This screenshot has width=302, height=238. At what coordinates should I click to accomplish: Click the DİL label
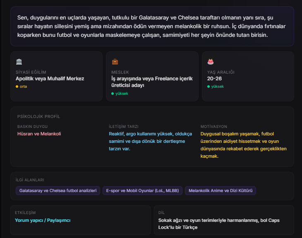[x=161, y=213]
